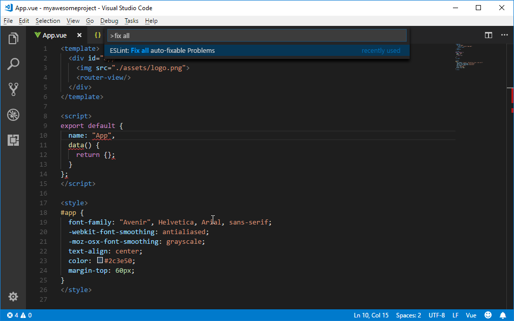Image resolution: width=514 pixels, height=321 pixels.
Task: Open the Help menu
Action: (x=151, y=21)
